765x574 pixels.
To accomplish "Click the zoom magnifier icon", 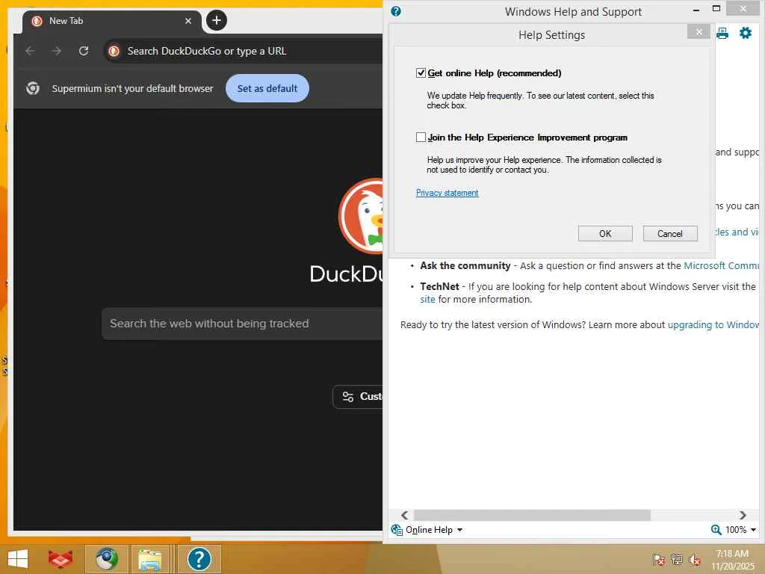I will [716, 530].
